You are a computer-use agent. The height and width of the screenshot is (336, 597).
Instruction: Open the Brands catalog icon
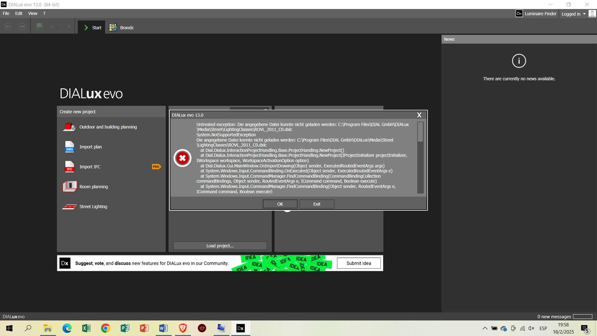[x=113, y=28]
